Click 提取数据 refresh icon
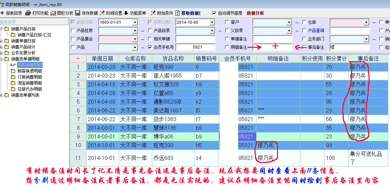This screenshot has width=390, height=186. coord(177,13)
